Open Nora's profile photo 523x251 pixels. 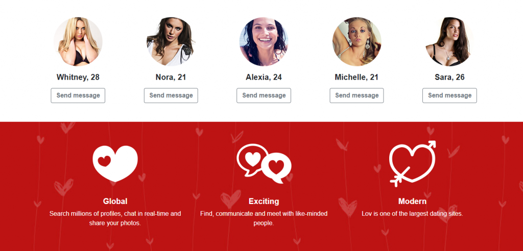pos(171,42)
